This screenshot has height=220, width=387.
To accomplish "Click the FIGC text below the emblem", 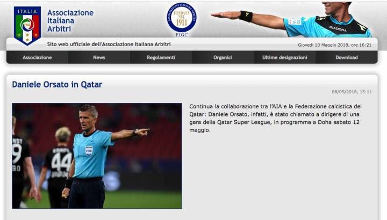I will (182, 35).
